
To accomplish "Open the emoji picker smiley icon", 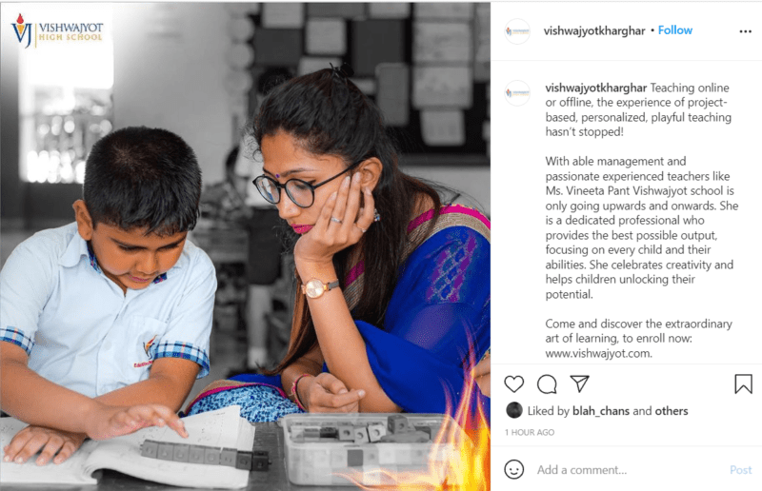I will (513, 470).
